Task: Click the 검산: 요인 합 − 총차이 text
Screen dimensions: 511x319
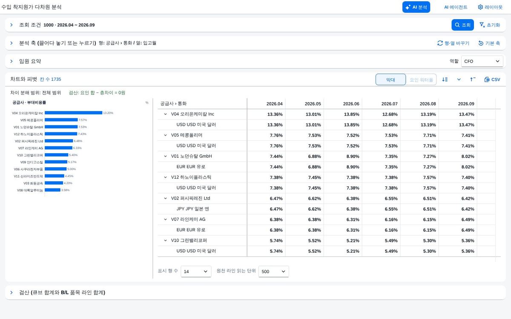Action: point(97,93)
